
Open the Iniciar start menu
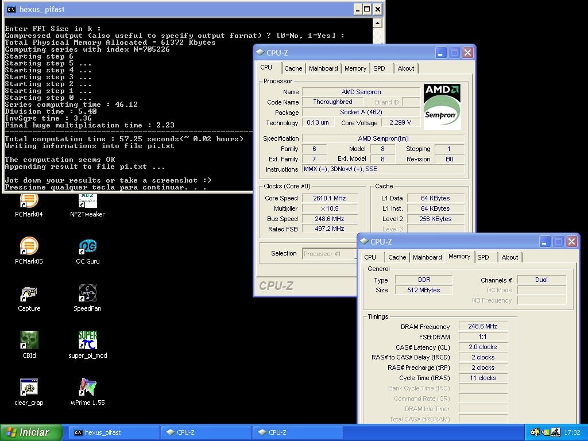click(x=31, y=432)
